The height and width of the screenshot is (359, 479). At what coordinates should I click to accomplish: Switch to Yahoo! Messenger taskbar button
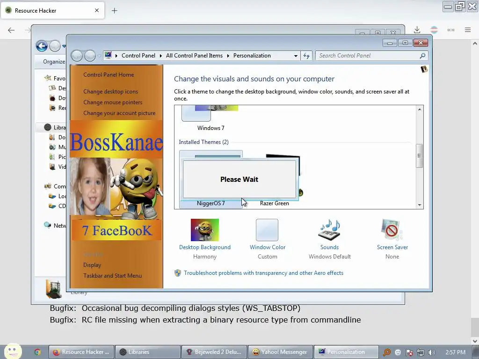pyautogui.click(x=281, y=352)
